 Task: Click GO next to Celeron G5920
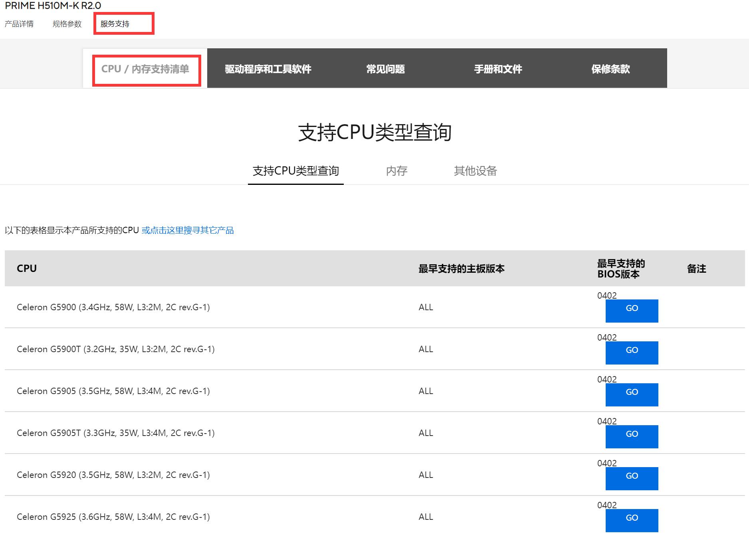tap(632, 478)
